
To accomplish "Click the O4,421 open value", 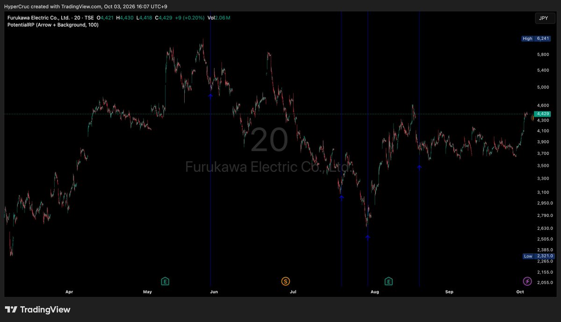I will [106, 18].
